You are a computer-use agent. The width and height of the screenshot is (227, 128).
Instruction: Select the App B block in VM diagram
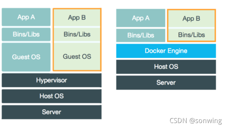click(77, 18)
